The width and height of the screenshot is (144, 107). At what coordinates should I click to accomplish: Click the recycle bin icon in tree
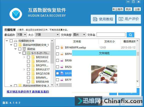coord(24,49)
